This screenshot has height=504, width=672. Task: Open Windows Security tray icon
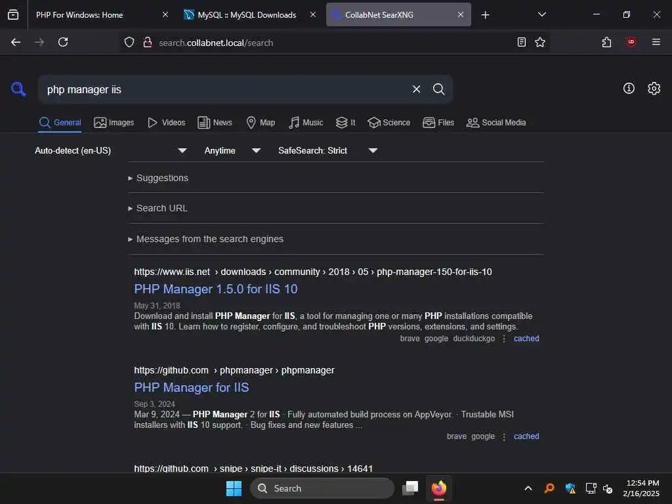(x=570, y=488)
